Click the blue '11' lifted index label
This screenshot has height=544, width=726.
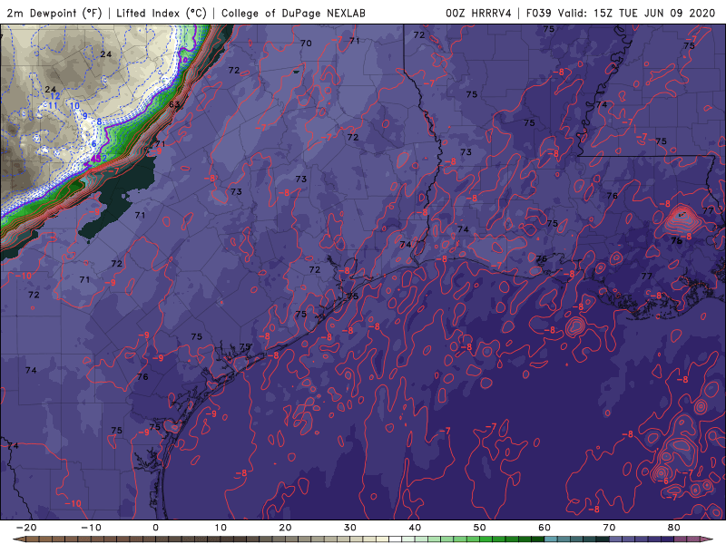pyautogui.click(x=53, y=106)
